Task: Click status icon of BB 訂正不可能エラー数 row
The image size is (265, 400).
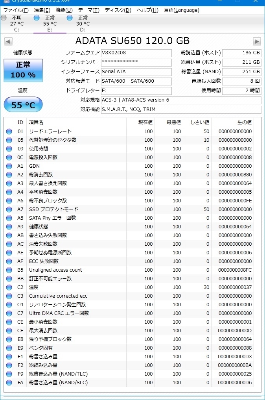Action: (x=9, y=279)
